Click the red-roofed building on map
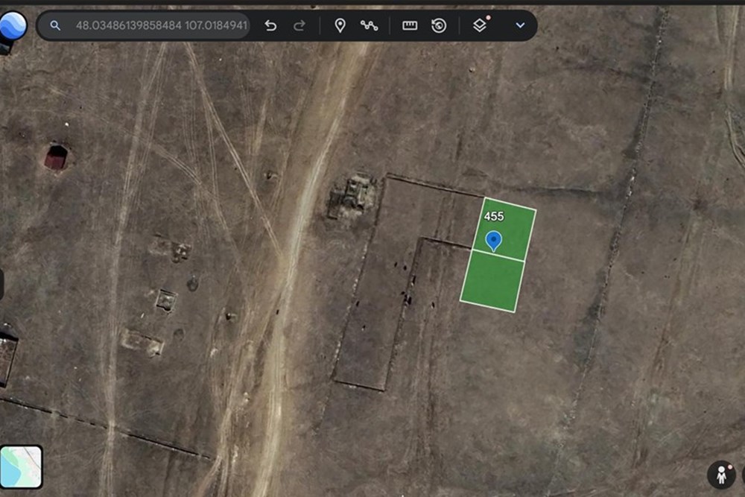 pyautogui.click(x=56, y=157)
